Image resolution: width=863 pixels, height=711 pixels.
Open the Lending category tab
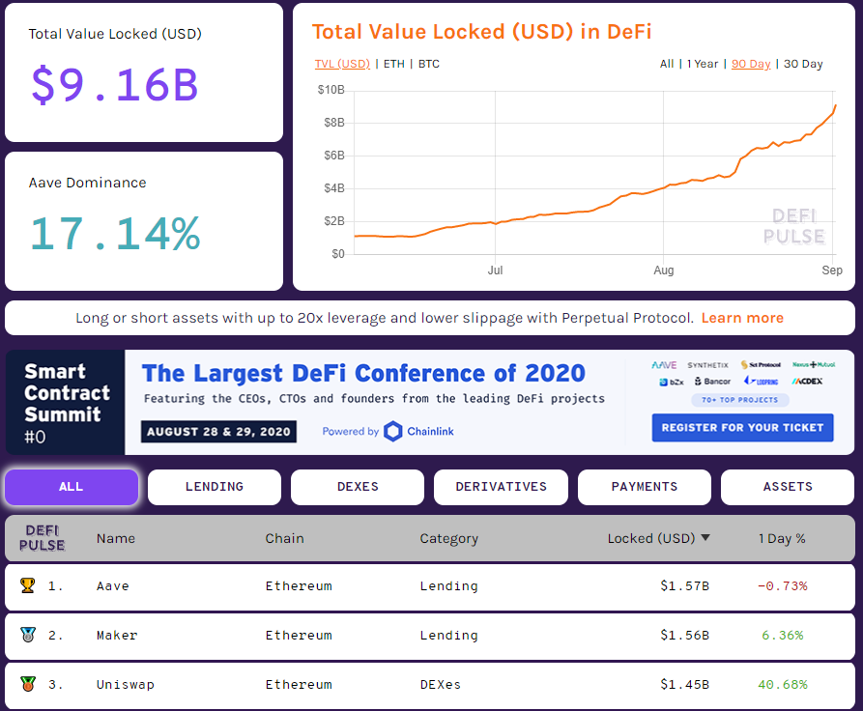(215, 487)
